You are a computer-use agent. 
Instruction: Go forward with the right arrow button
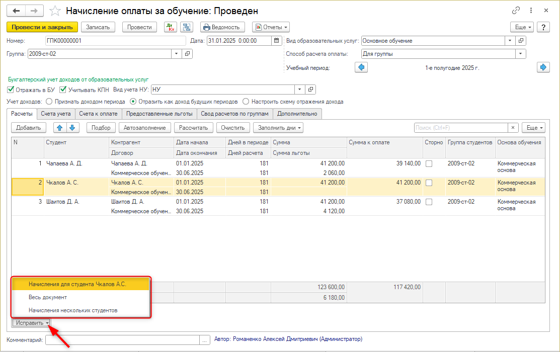pos(34,11)
